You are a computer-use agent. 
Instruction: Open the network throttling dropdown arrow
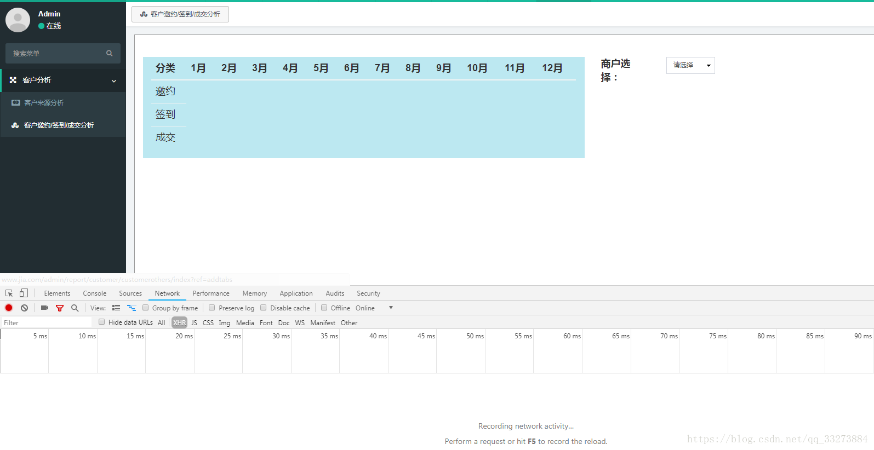pyautogui.click(x=391, y=308)
